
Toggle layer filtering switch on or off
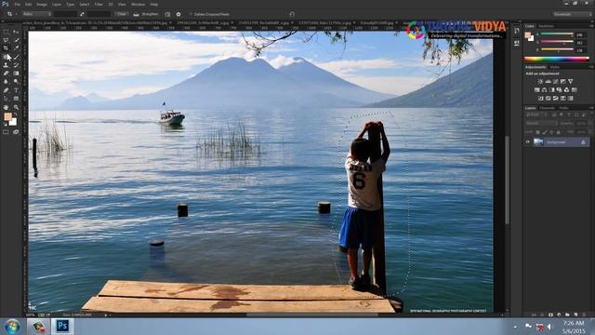pyautogui.click(x=591, y=114)
